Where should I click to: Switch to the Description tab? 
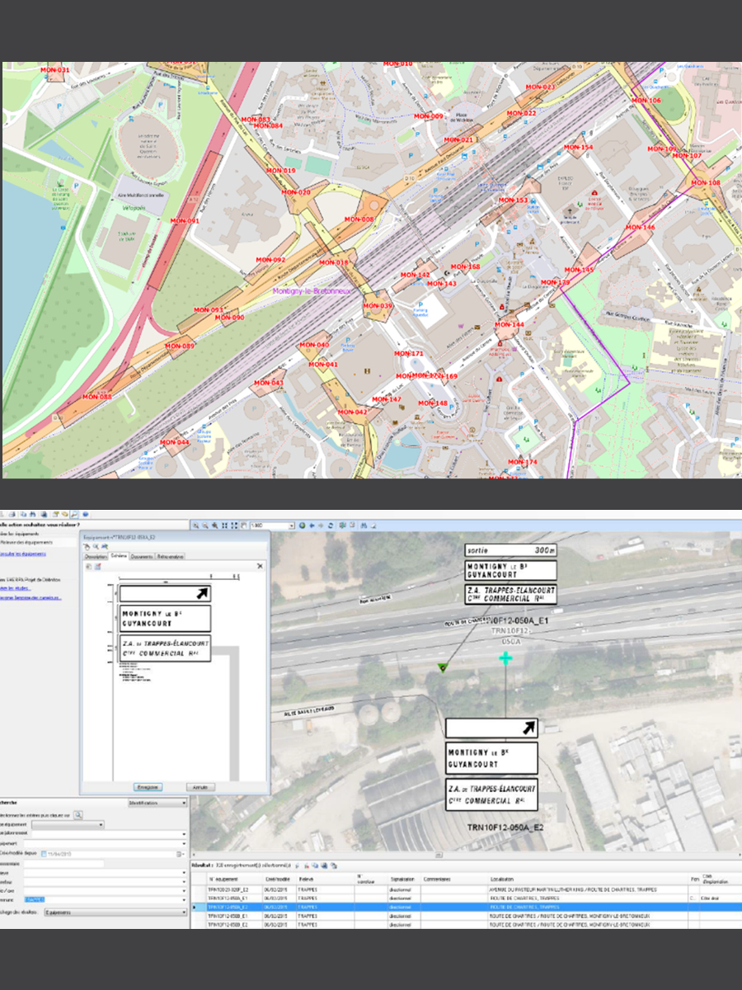point(96,557)
